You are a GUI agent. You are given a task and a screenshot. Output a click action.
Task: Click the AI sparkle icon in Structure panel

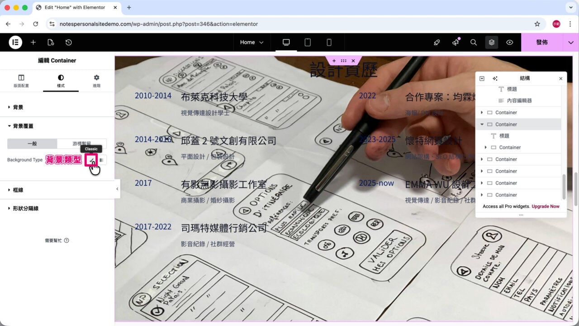[495, 78]
